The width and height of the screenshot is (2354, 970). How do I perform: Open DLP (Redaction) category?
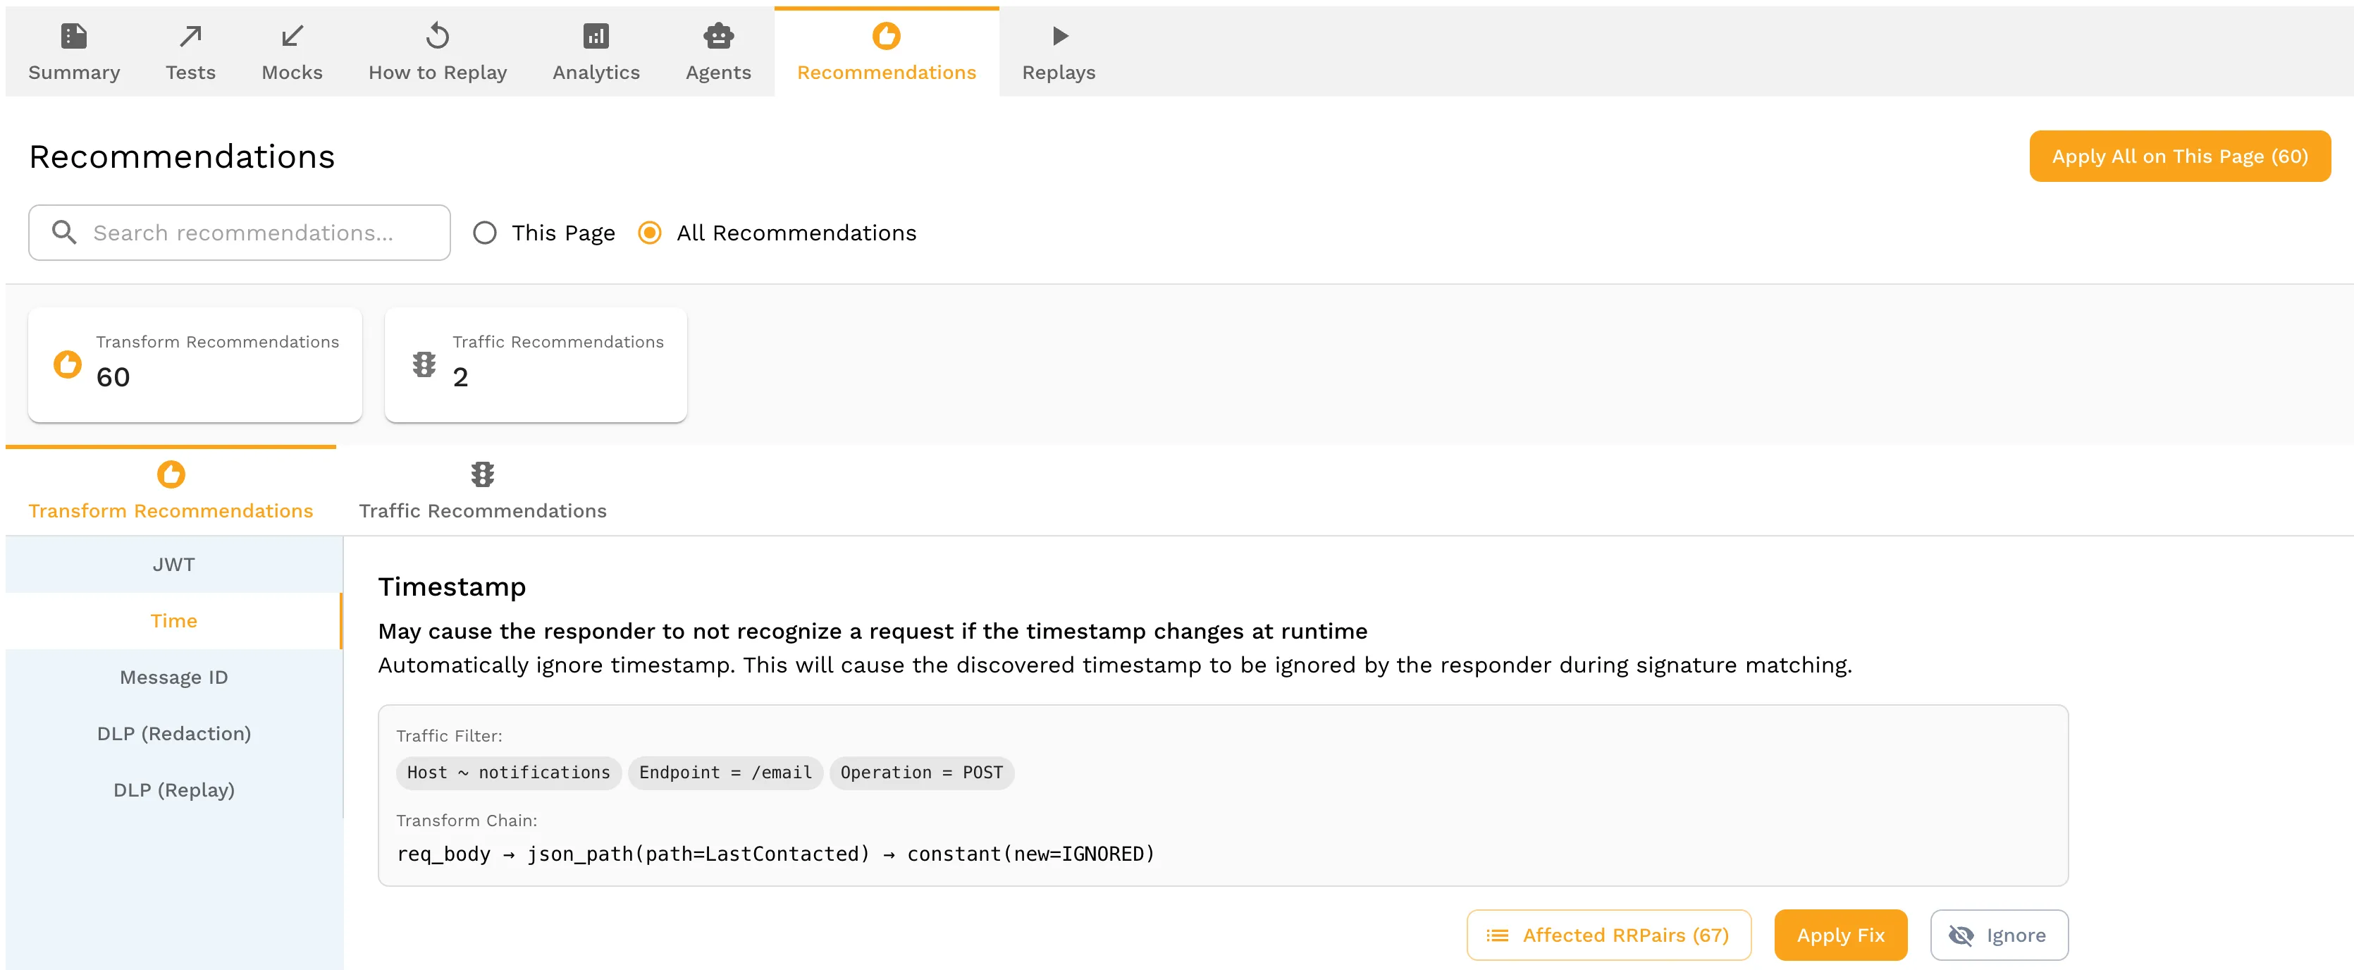173,733
